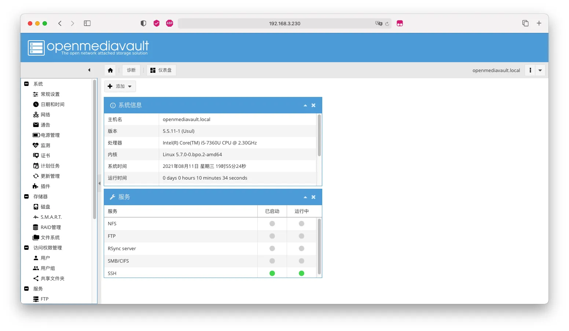Go back in Safari history
This screenshot has height=331, width=569.
pos(60,23)
